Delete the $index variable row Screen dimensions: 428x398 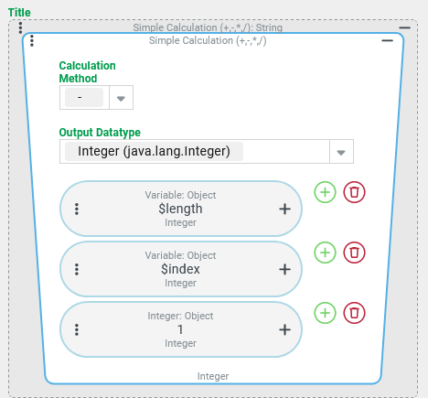pos(354,253)
